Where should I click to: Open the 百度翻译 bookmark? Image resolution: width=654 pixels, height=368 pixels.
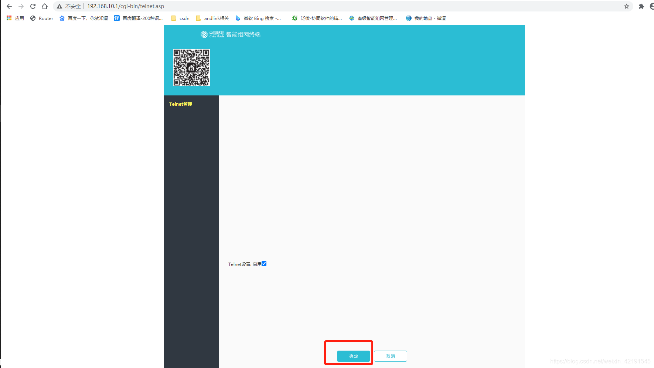click(138, 18)
